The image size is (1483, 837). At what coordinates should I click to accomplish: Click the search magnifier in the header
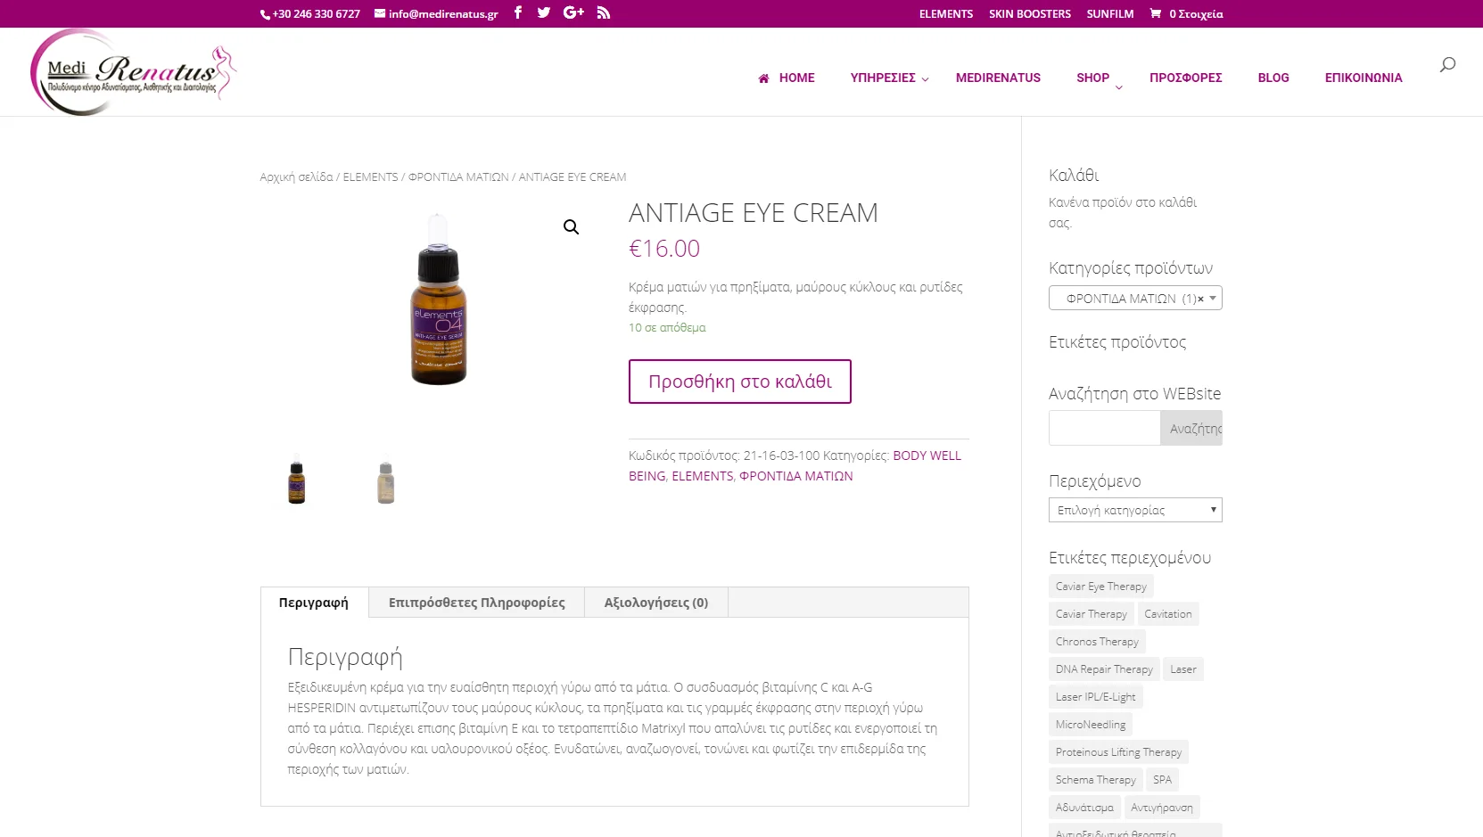tap(1447, 64)
